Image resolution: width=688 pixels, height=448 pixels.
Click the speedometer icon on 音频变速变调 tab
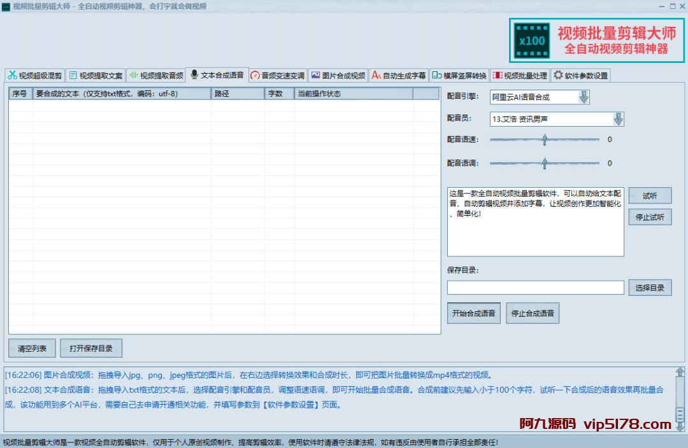(255, 76)
